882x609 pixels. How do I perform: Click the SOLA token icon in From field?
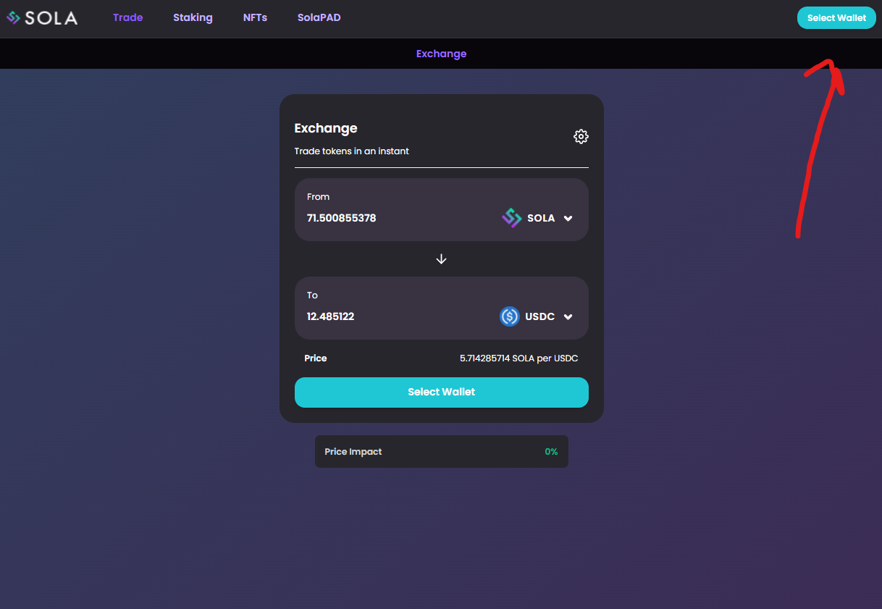click(x=512, y=218)
